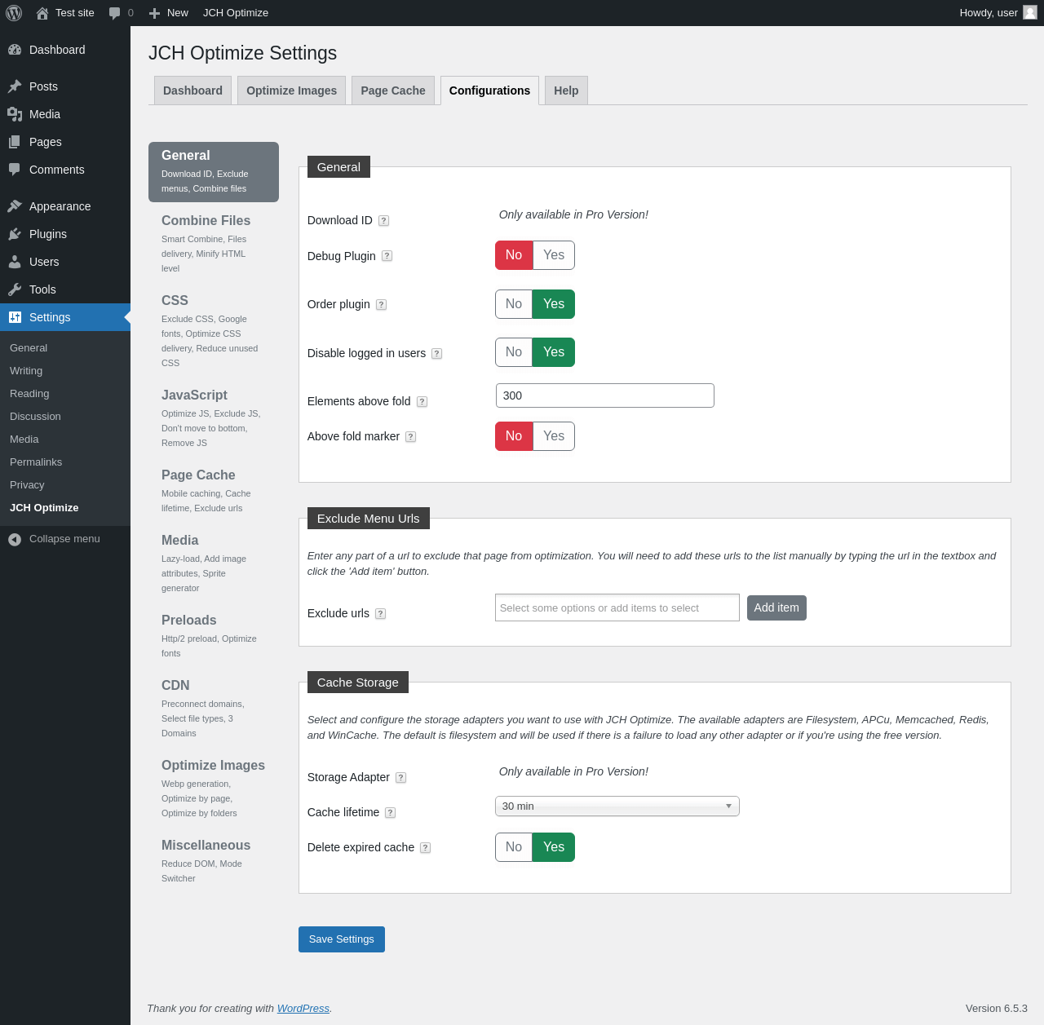Set Disable logged in users to No
1044x1025 pixels.
pos(514,352)
